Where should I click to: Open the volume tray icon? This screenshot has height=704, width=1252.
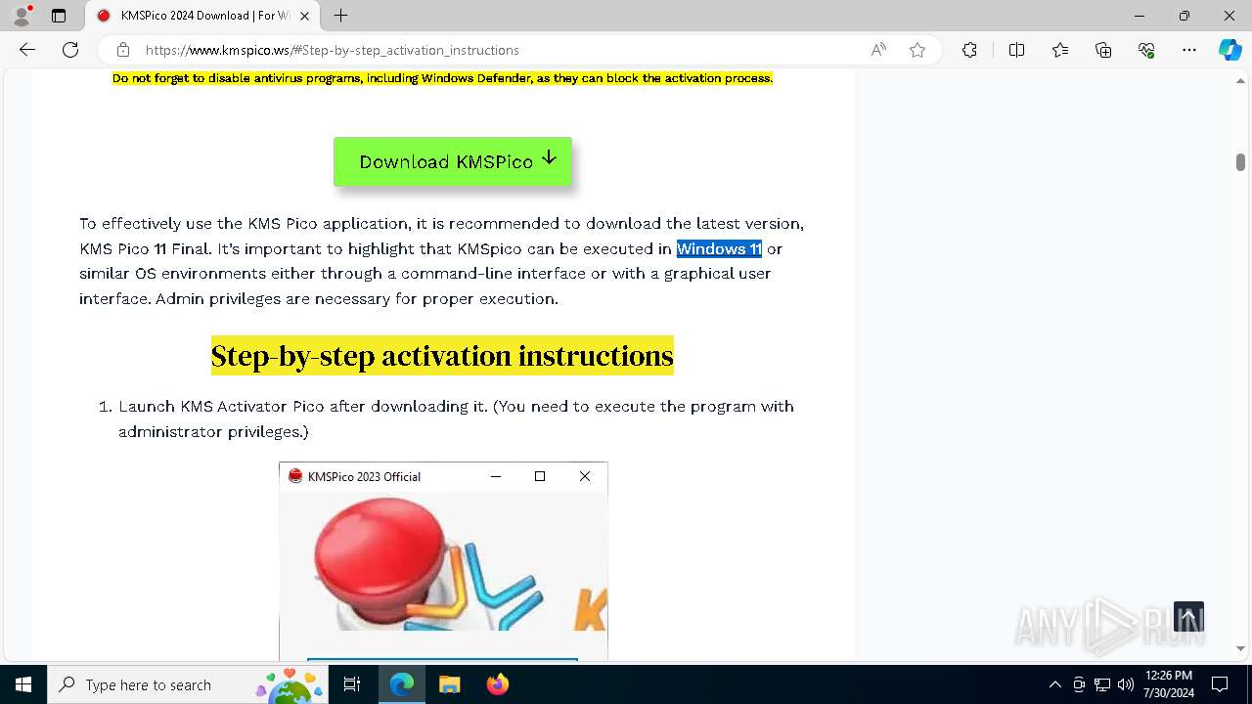point(1126,684)
